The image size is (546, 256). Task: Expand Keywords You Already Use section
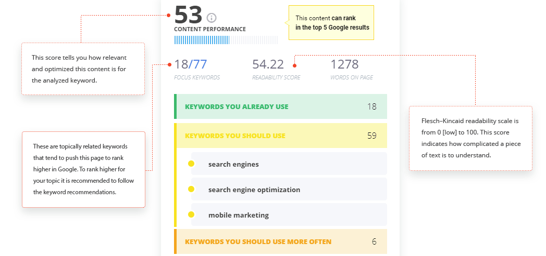point(280,106)
